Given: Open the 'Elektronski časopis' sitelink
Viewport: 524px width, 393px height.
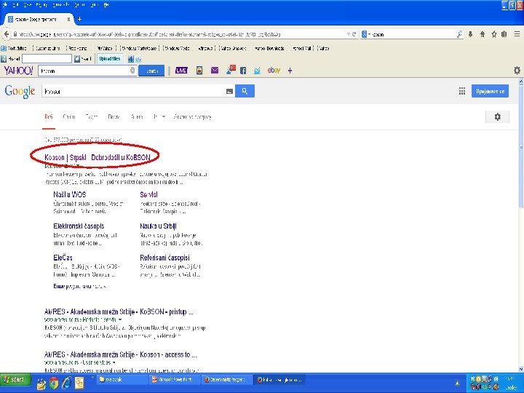Looking at the screenshot, I should pyautogui.click(x=79, y=226).
